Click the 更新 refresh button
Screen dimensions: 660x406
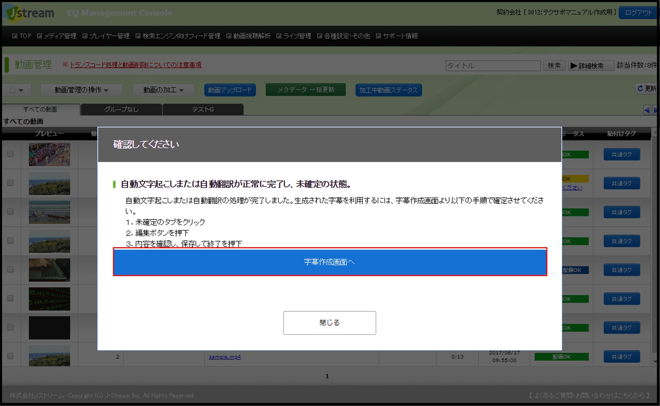coord(646,88)
